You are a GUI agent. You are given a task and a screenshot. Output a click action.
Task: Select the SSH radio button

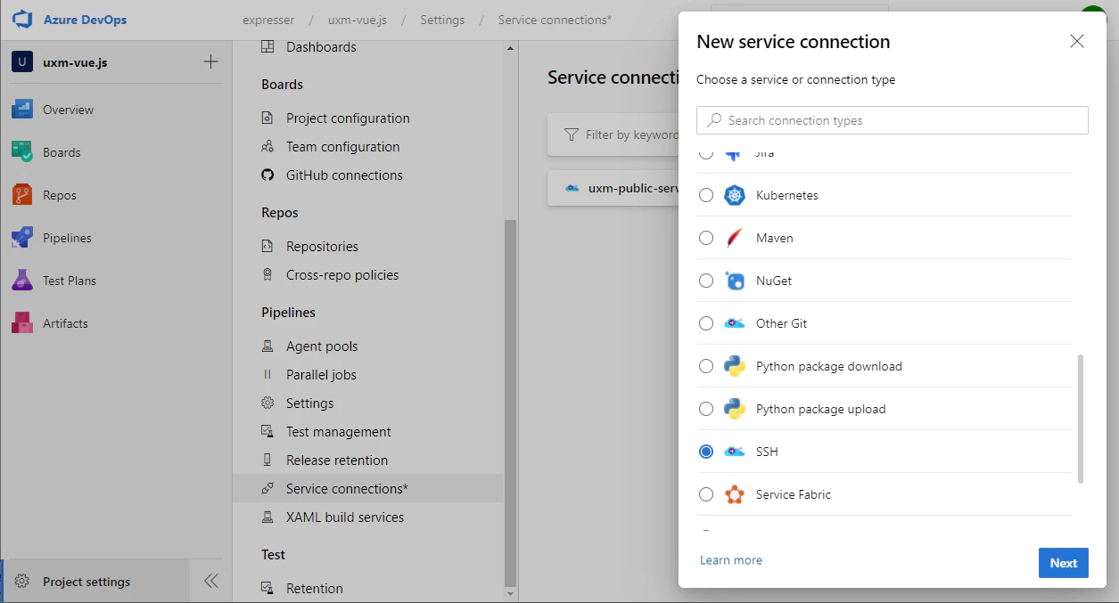[x=706, y=452]
